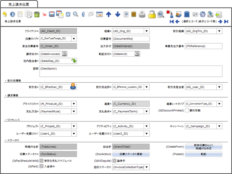Go to detail record with blue down arrow
This screenshot has width=232, height=174.
[x=118, y=14]
